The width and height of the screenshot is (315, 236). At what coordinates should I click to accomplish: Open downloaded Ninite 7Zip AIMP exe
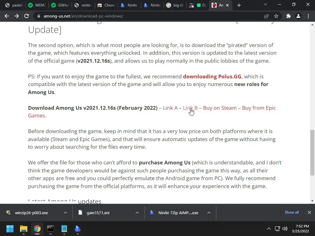178,213
